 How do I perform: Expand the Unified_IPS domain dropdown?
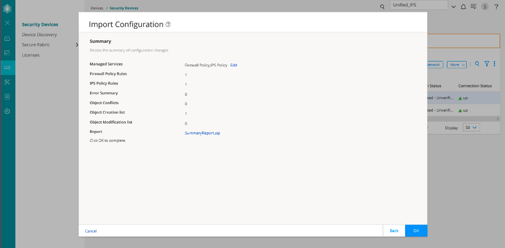click(453, 6)
